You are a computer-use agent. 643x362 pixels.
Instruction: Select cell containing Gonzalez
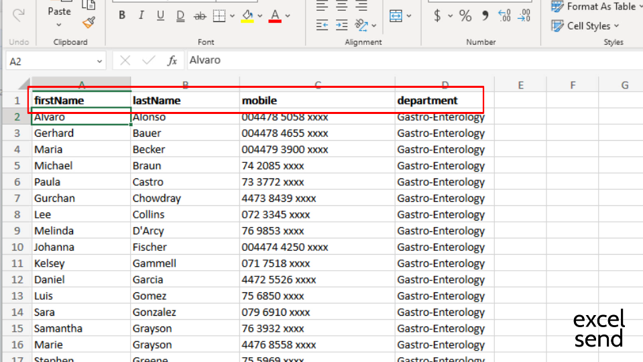pyautogui.click(x=185, y=312)
